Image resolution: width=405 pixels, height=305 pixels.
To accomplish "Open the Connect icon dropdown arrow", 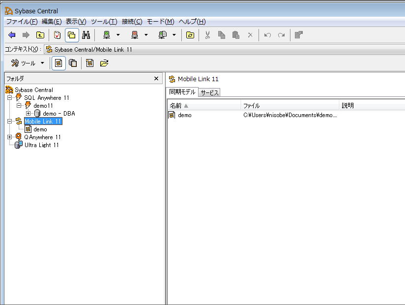I will tap(118, 35).
